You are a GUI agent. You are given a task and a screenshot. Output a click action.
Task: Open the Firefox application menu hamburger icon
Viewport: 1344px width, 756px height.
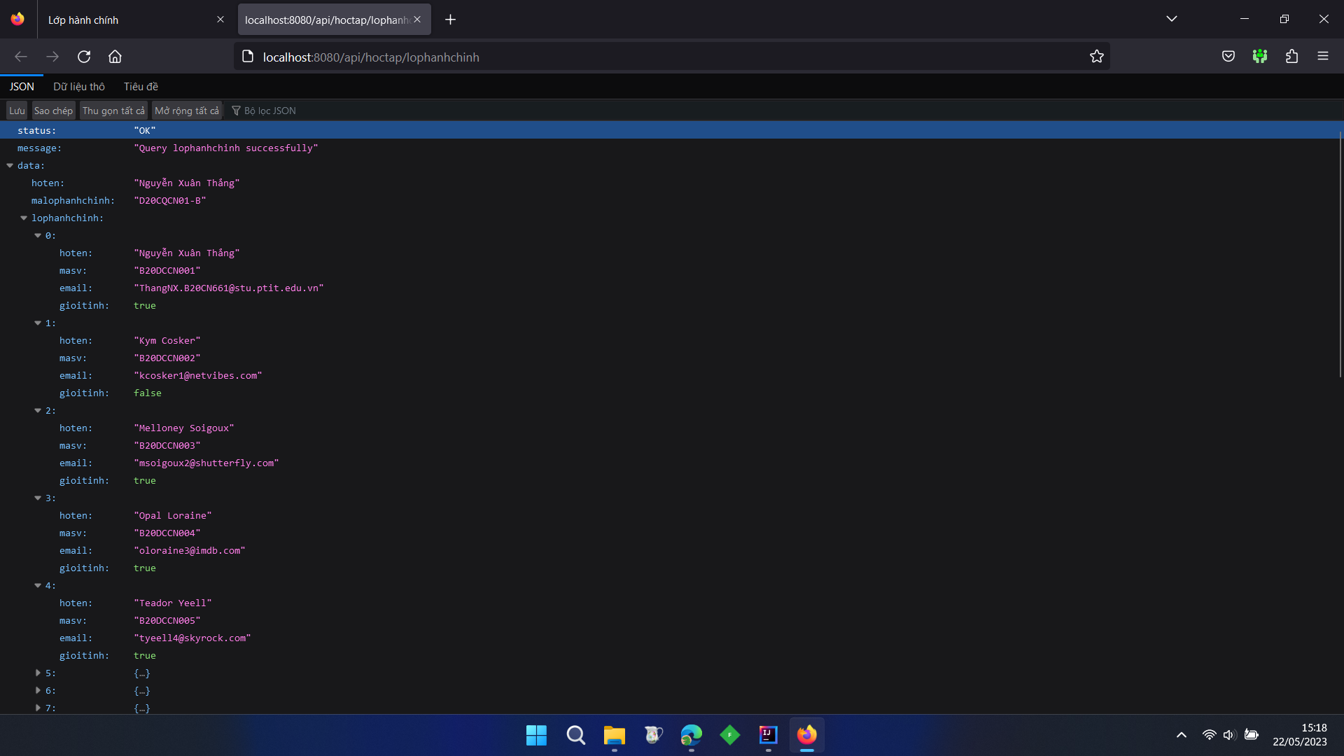click(1324, 57)
